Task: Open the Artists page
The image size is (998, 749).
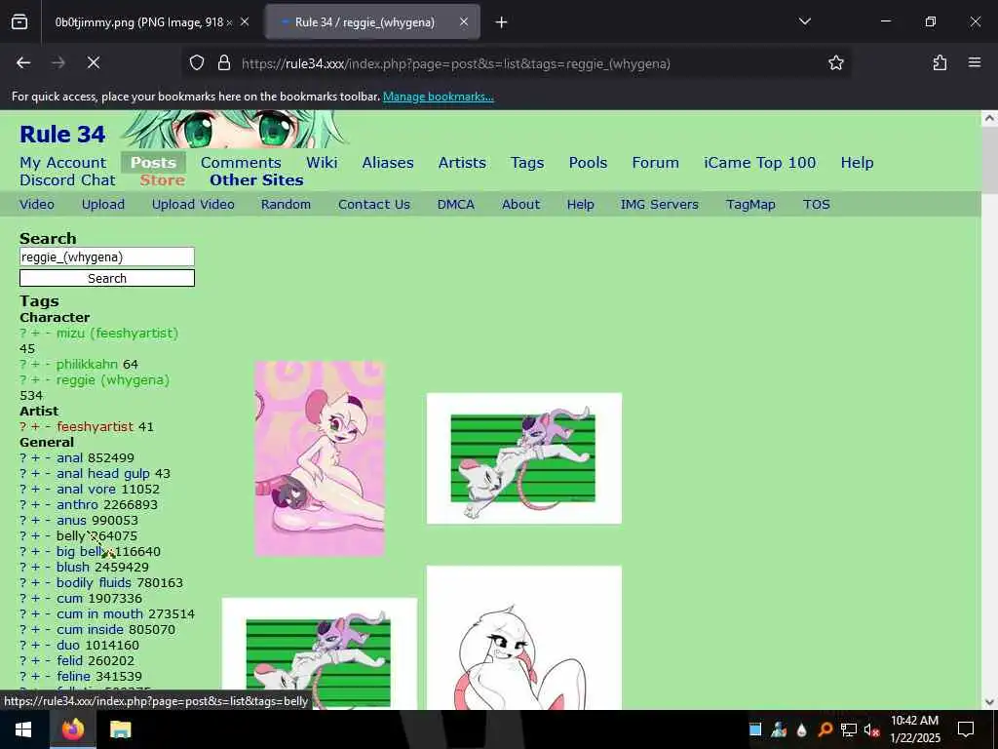Action: click(x=461, y=163)
